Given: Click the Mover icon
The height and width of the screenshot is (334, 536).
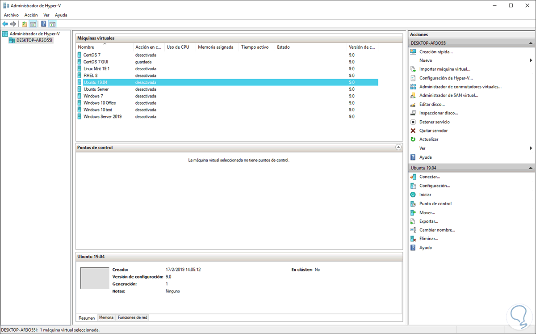Looking at the screenshot, I should pyautogui.click(x=413, y=212).
